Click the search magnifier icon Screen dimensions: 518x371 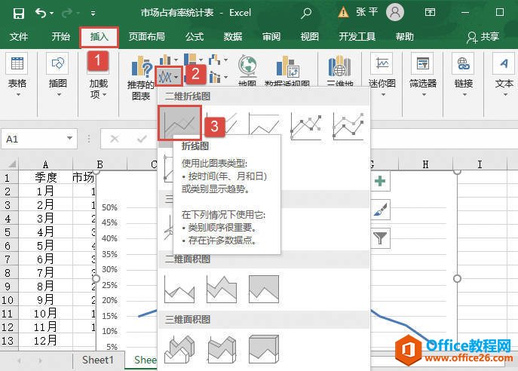[x=306, y=14]
